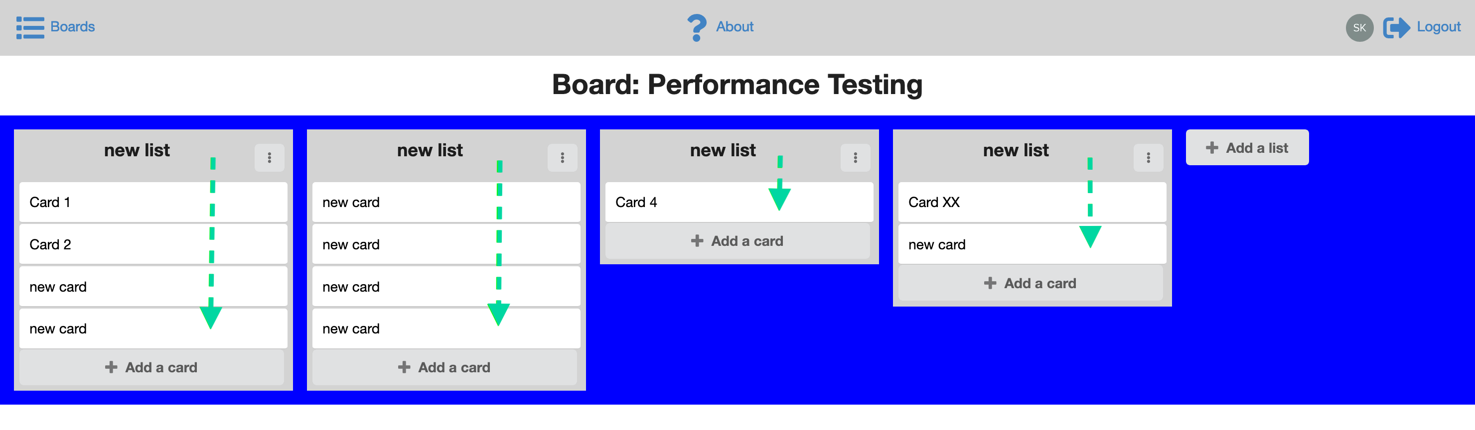Click the Logout link text
The width and height of the screenshot is (1475, 430).
[x=1438, y=27]
